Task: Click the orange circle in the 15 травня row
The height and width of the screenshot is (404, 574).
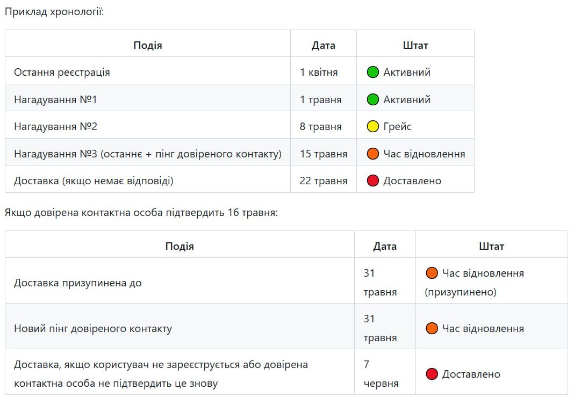Action: point(372,154)
